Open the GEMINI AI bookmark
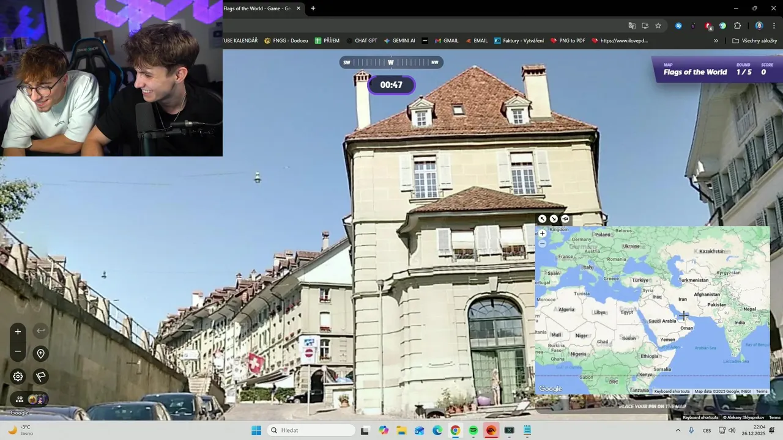783x440 pixels. 399,41
